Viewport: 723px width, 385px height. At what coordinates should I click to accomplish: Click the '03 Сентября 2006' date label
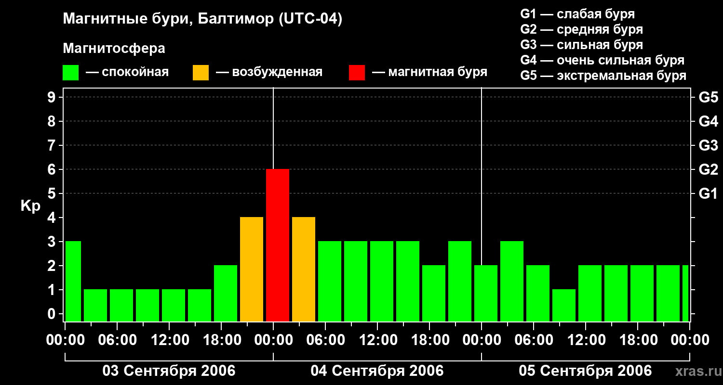(169, 371)
